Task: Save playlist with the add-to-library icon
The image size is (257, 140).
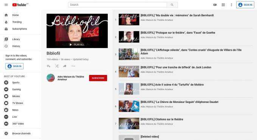Action: click(x=48, y=66)
